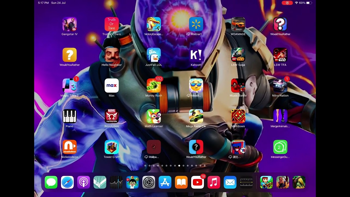
Task: Launch Hello Neighbor from the home screen grid
Action: (112, 55)
